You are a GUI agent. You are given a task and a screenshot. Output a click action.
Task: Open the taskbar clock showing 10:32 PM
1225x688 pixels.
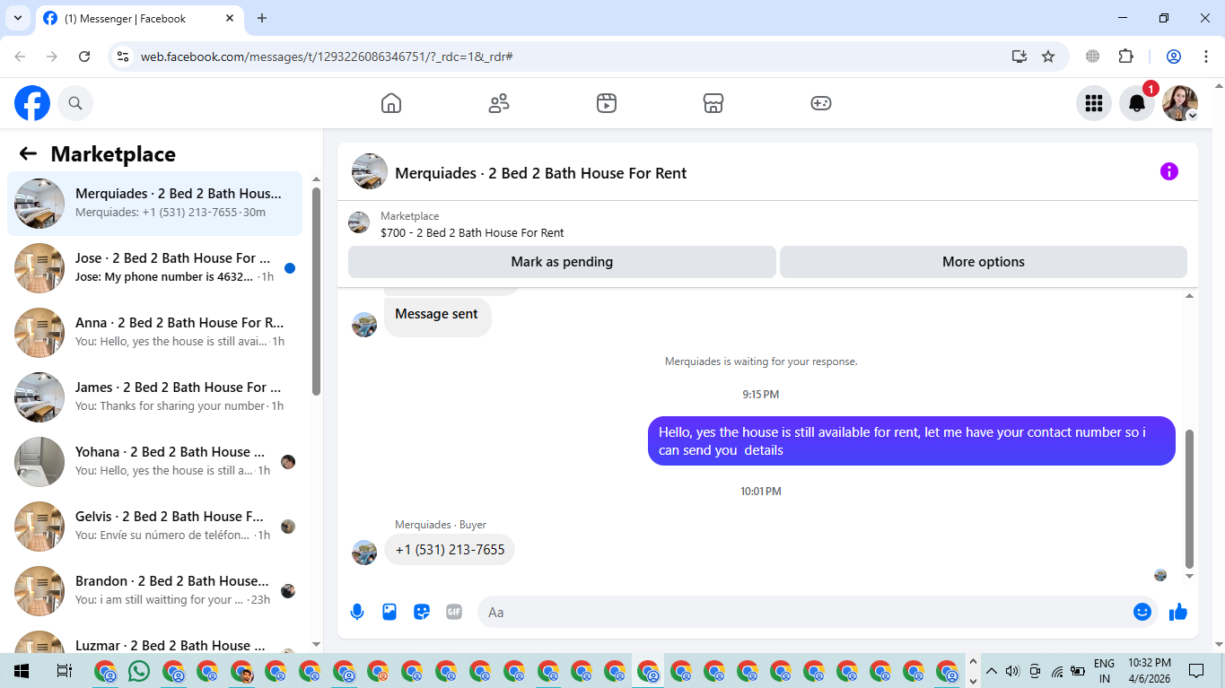pos(1151,671)
